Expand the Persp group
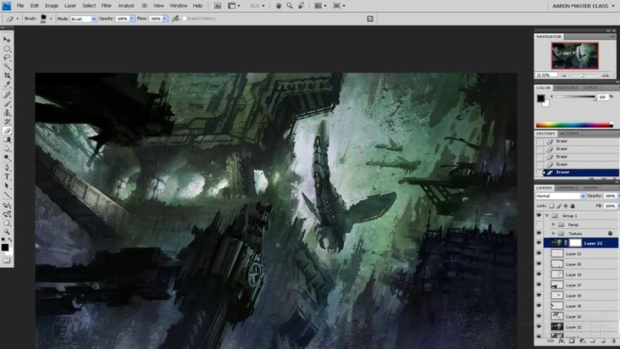The image size is (620, 349). coord(554,224)
